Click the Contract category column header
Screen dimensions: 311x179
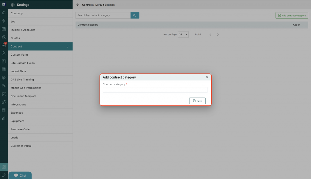pyautogui.click(x=88, y=25)
